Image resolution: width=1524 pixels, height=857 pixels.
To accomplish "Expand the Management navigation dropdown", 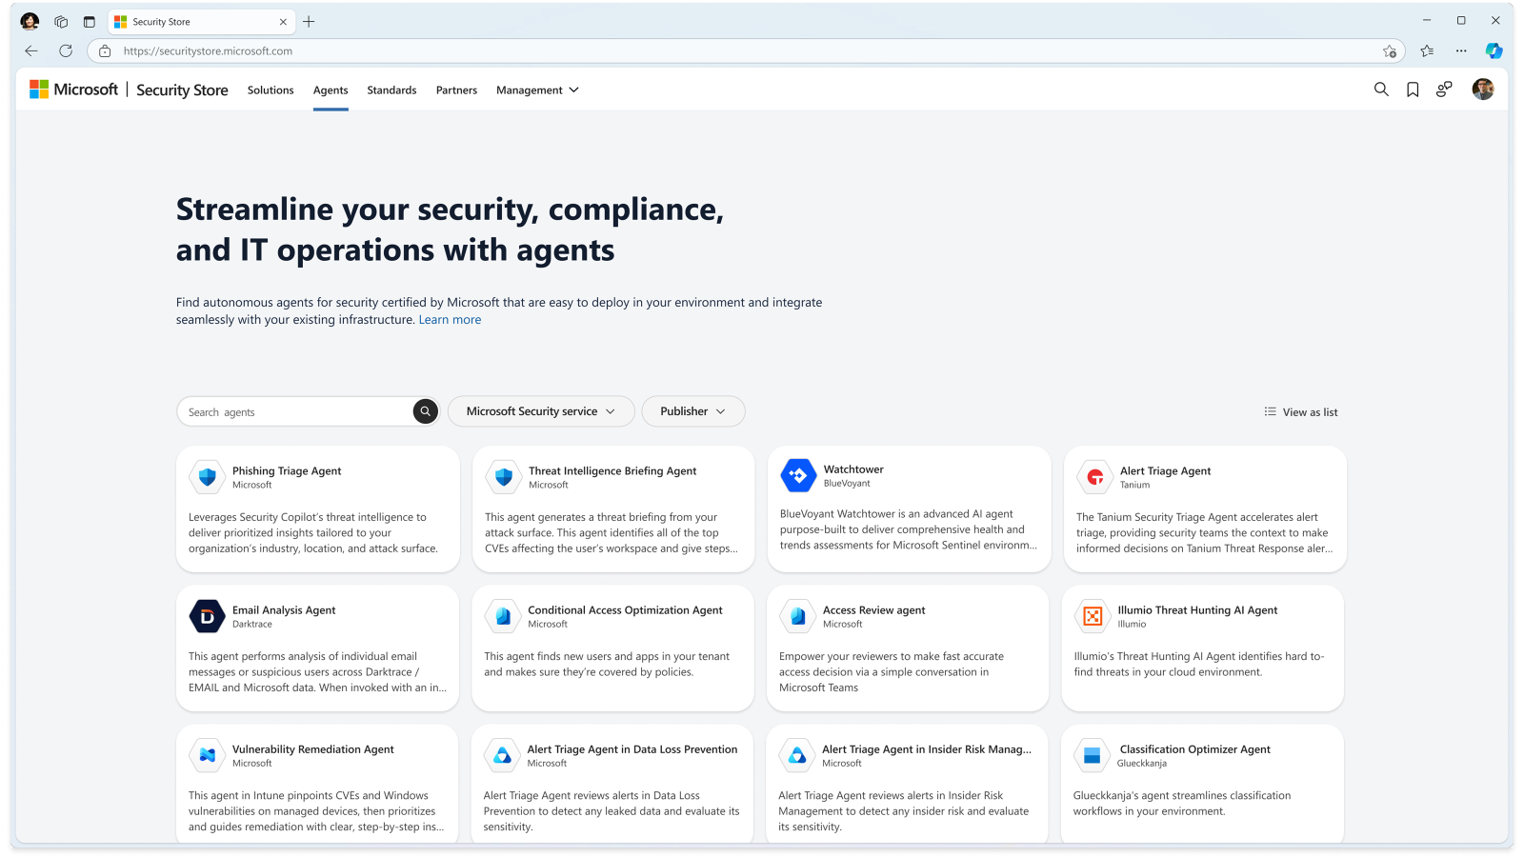I will 536,90.
